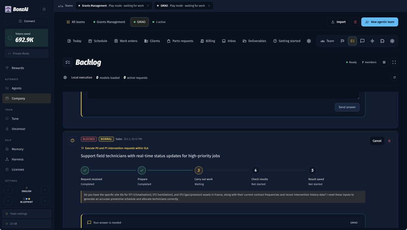Switch to Grants Management play-mode tab
This screenshot has width=407, height=230.
pyautogui.click(x=114, y=6)
